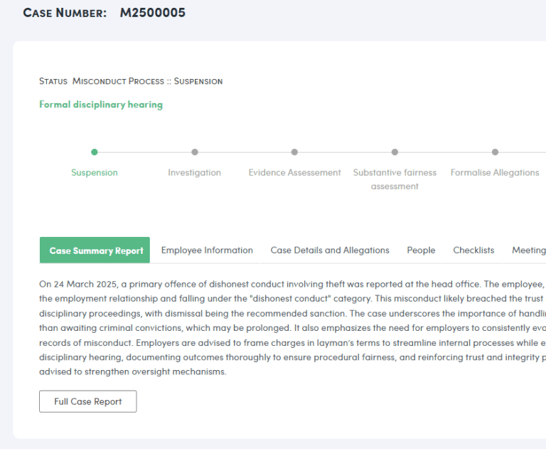The width and height of the screenshot is (546, 449).
Task: Click the Suspension stage label
Action: tap(95, 173)
